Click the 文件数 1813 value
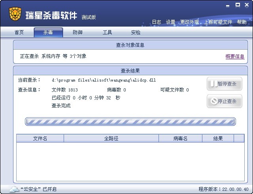 65,90
